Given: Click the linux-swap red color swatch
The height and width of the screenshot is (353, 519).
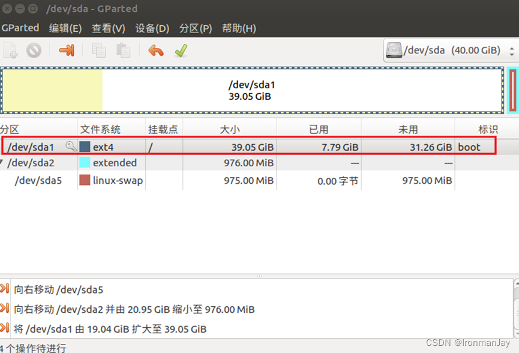Looking at the screenshot, I should [85, 180].
